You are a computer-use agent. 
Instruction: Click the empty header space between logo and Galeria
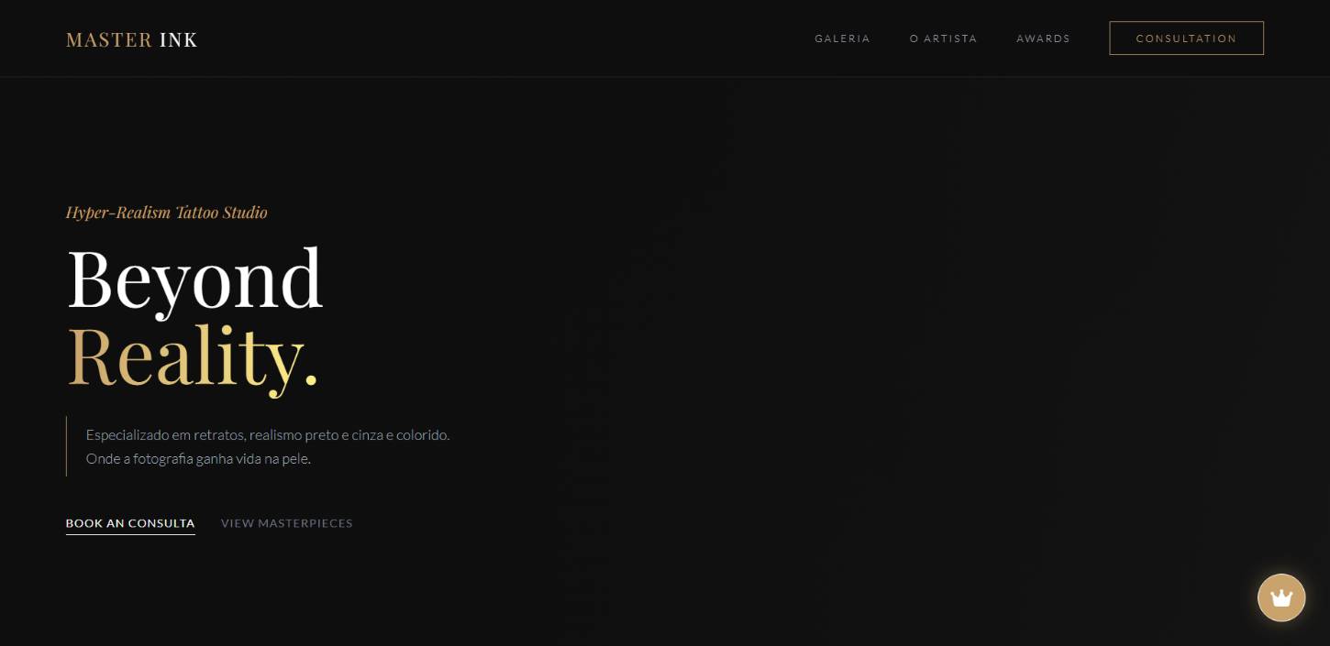504,38
